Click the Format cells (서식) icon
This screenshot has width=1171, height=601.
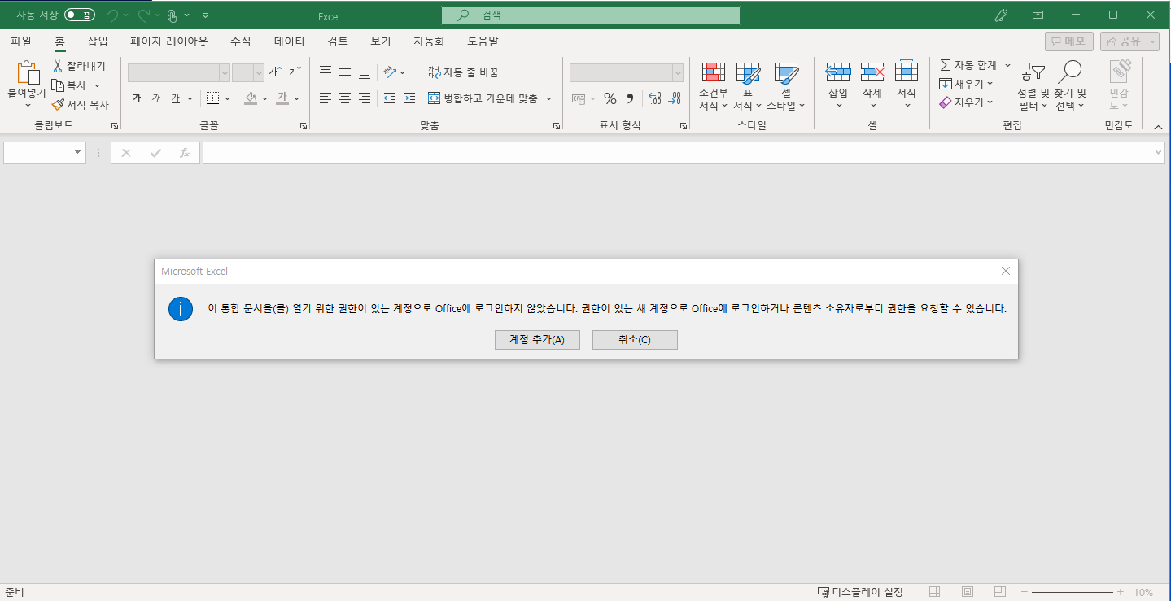pos(907,71)
